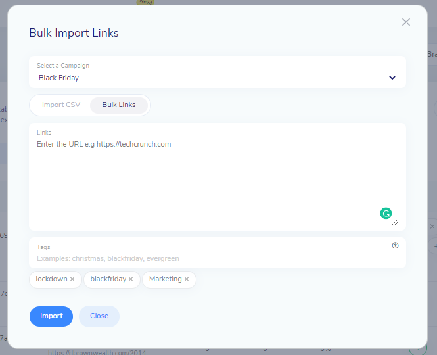Click the resize handle of Links textarea
The height and width of the screenshot is (355, 437).
tap(395, 222)
